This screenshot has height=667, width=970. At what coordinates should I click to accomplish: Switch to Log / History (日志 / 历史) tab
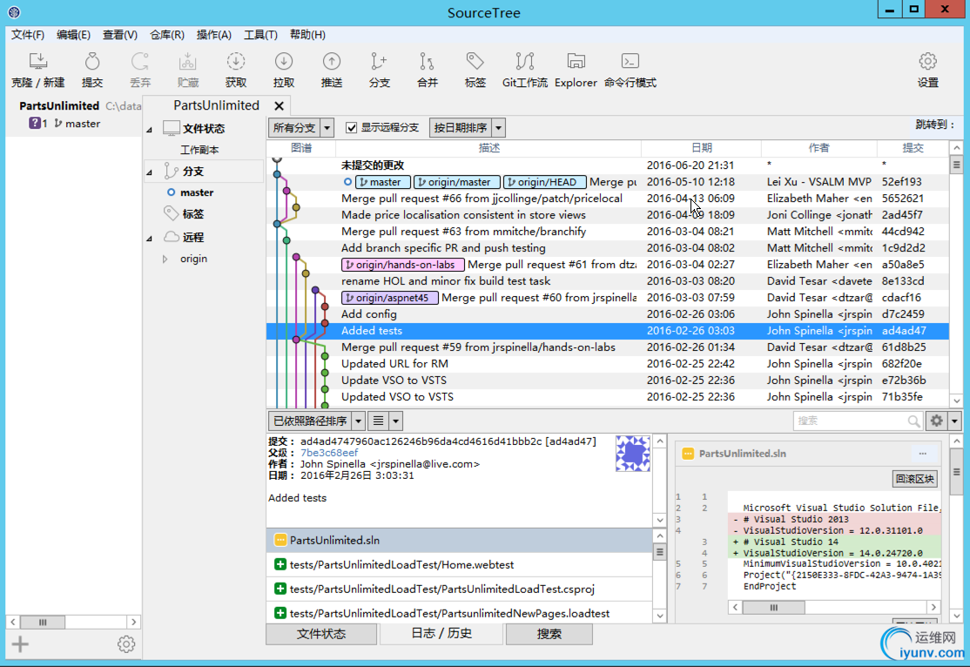(x=441, y=633)
